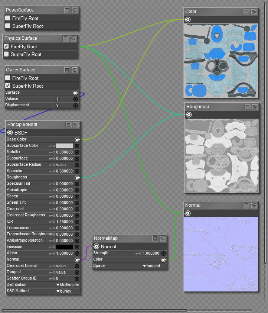Open the Emission black color swatch
The image size is (268, 313).
click(x=64, y=247)
